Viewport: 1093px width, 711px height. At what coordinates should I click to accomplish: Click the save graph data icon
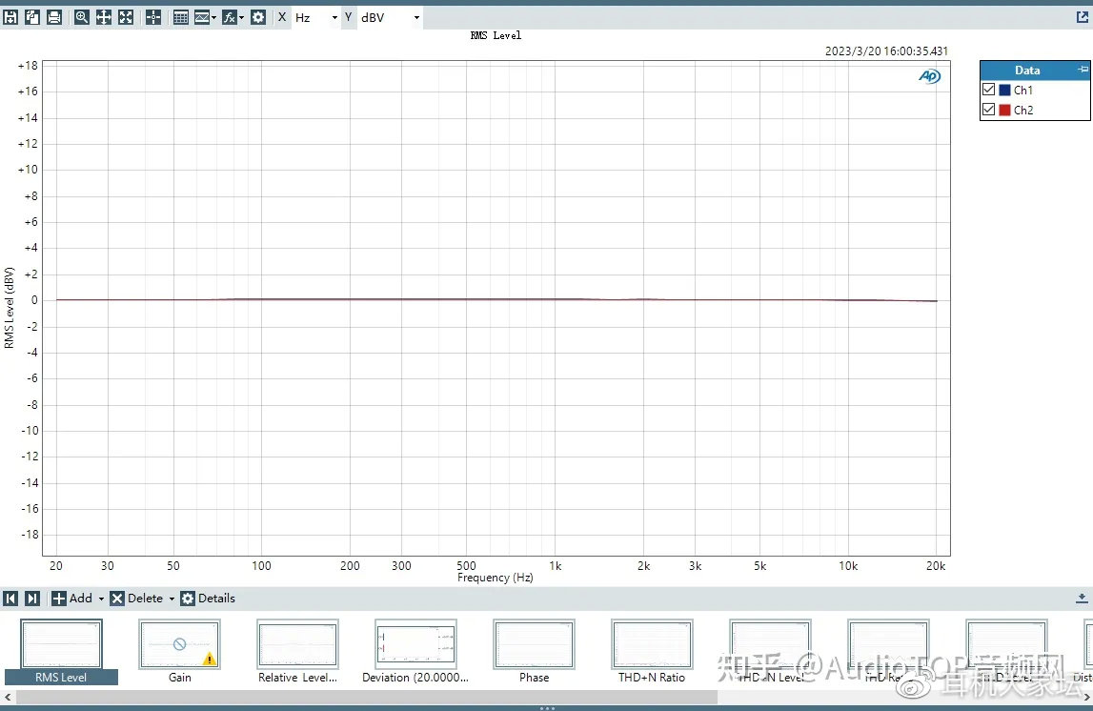[10, 17]
